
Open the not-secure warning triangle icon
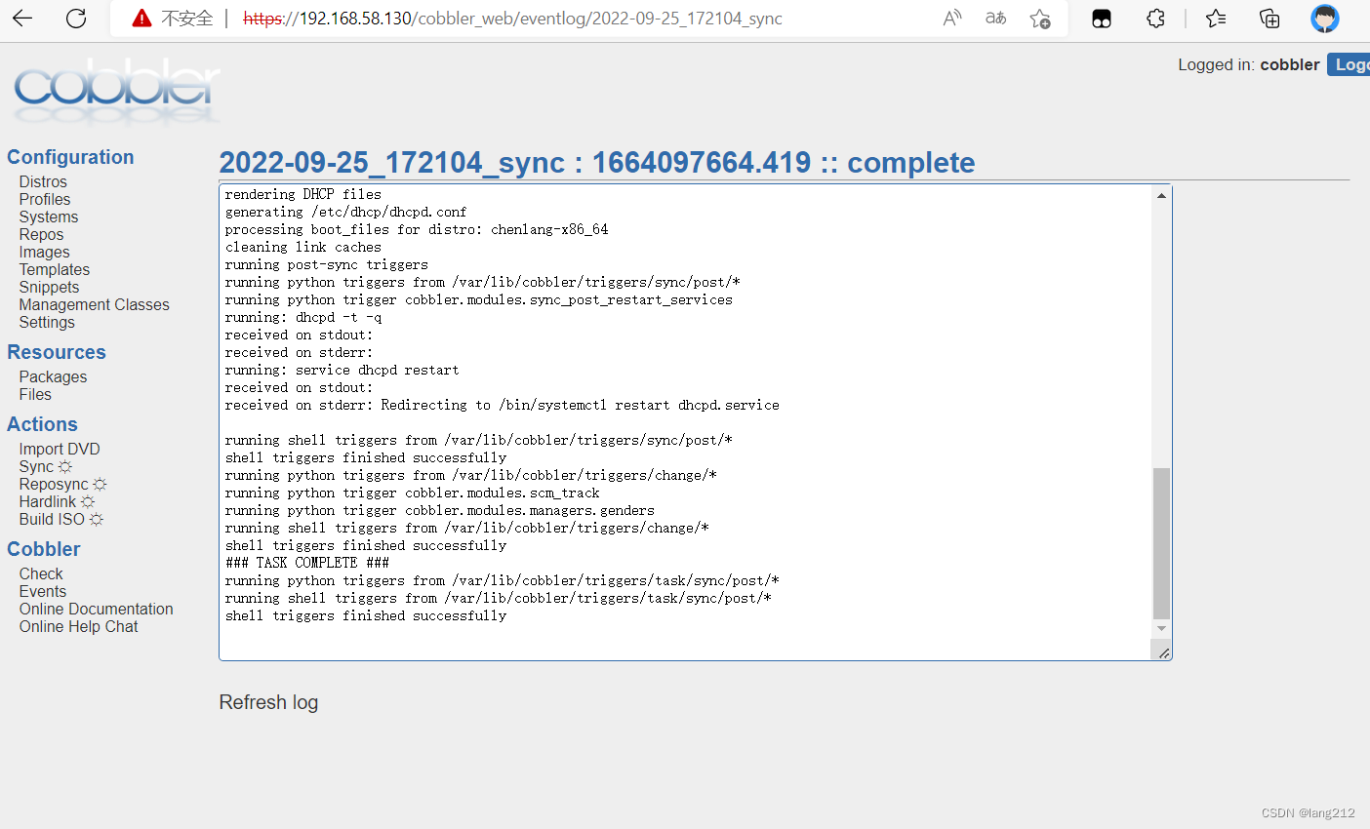click(142, 19)
